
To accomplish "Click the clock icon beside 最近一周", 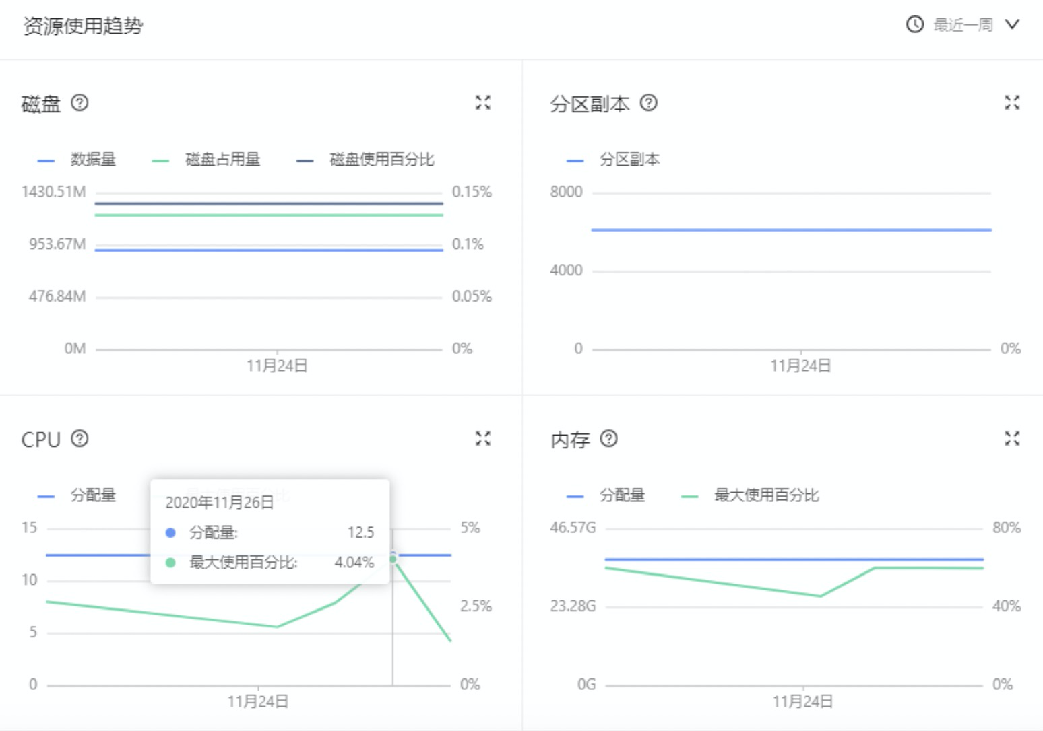I will tap(915, 25).
